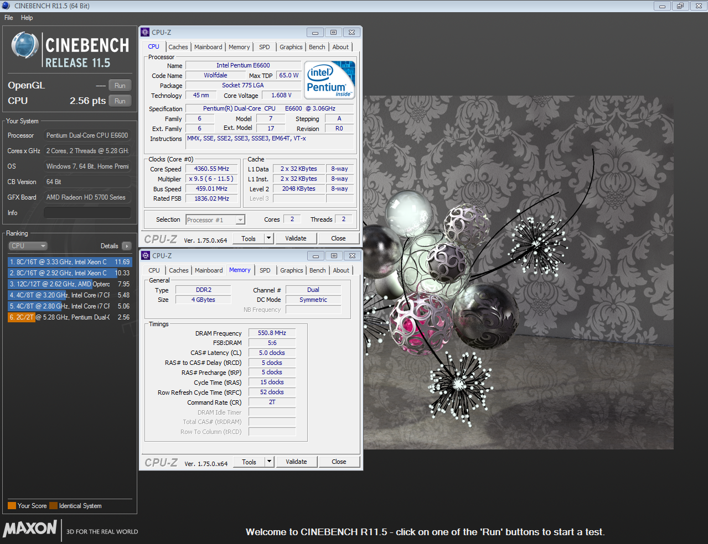Select ranking row 4C/8T @ 3.20 GHz Core i7
Screen dimensions: 708x544
(70, 295)
